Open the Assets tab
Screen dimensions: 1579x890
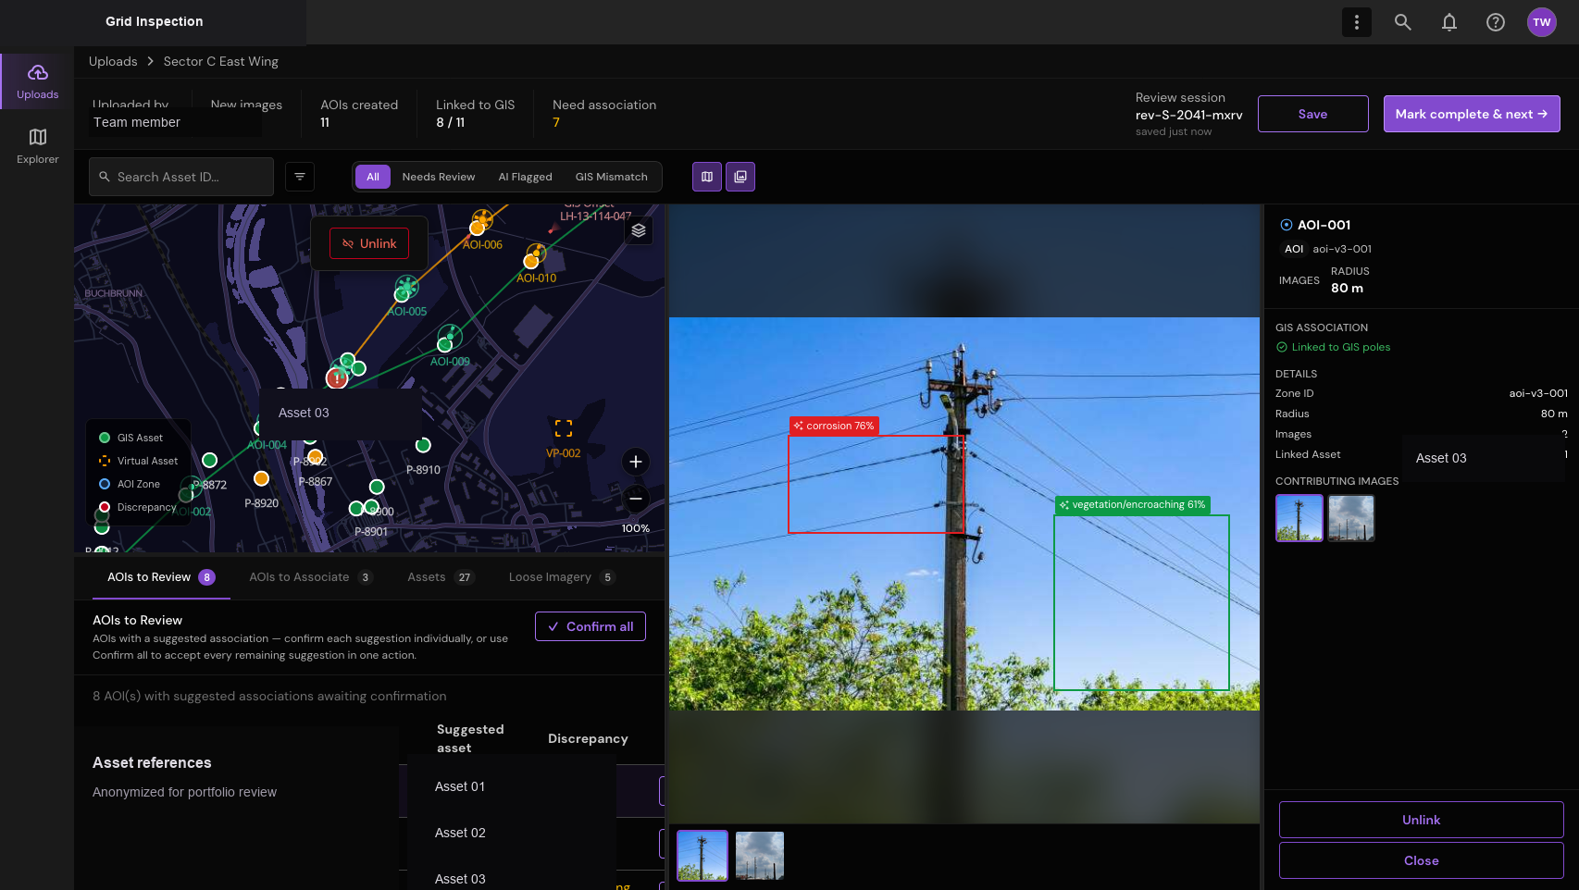441,577
